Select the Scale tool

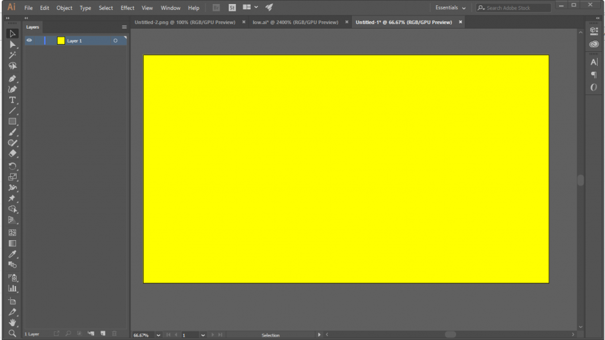(x=13, y=177)
